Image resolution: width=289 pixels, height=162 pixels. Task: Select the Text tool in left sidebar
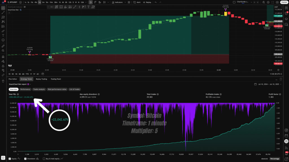coord(3,35)
